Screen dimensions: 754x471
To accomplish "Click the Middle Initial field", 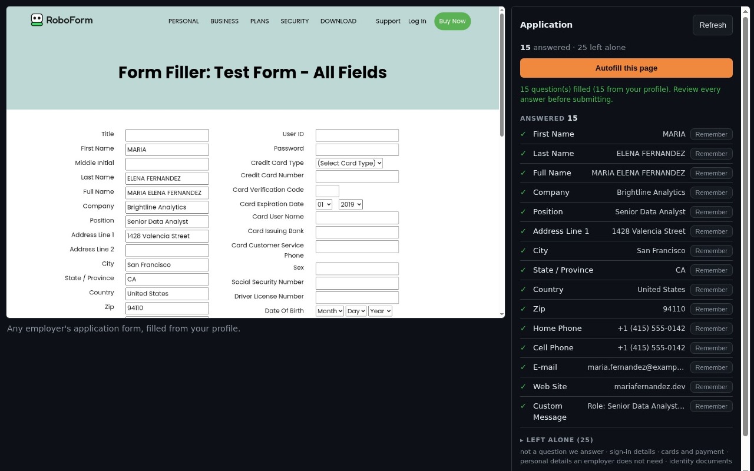I will pos(167,164).
